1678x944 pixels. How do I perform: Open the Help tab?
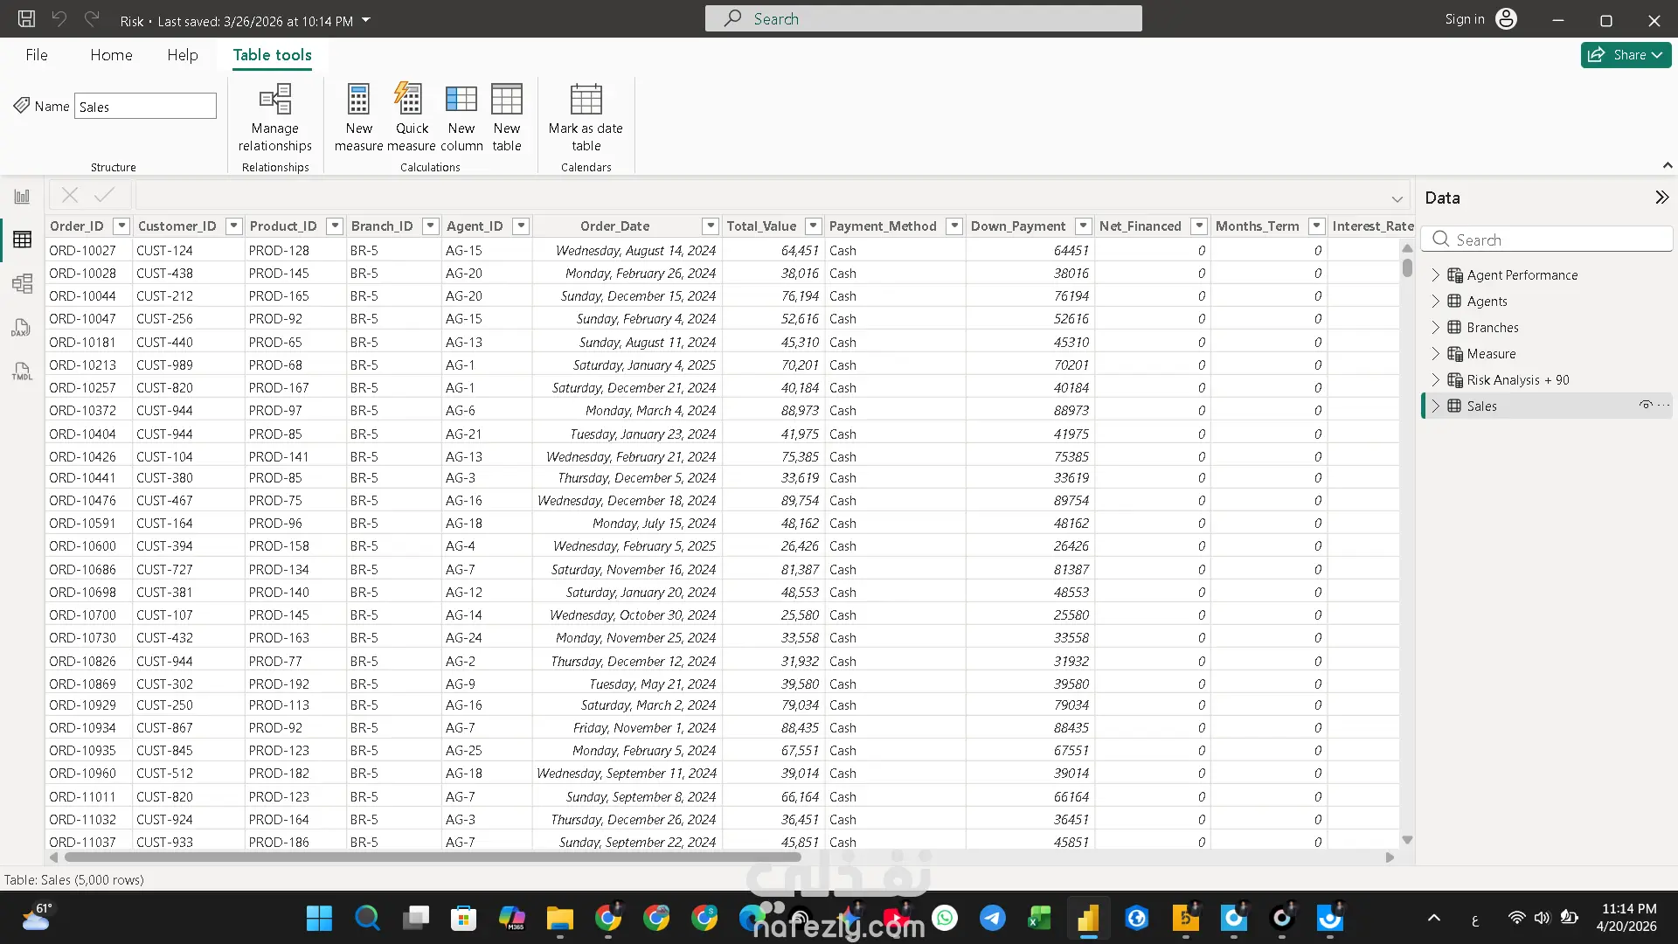click(183, 55)
